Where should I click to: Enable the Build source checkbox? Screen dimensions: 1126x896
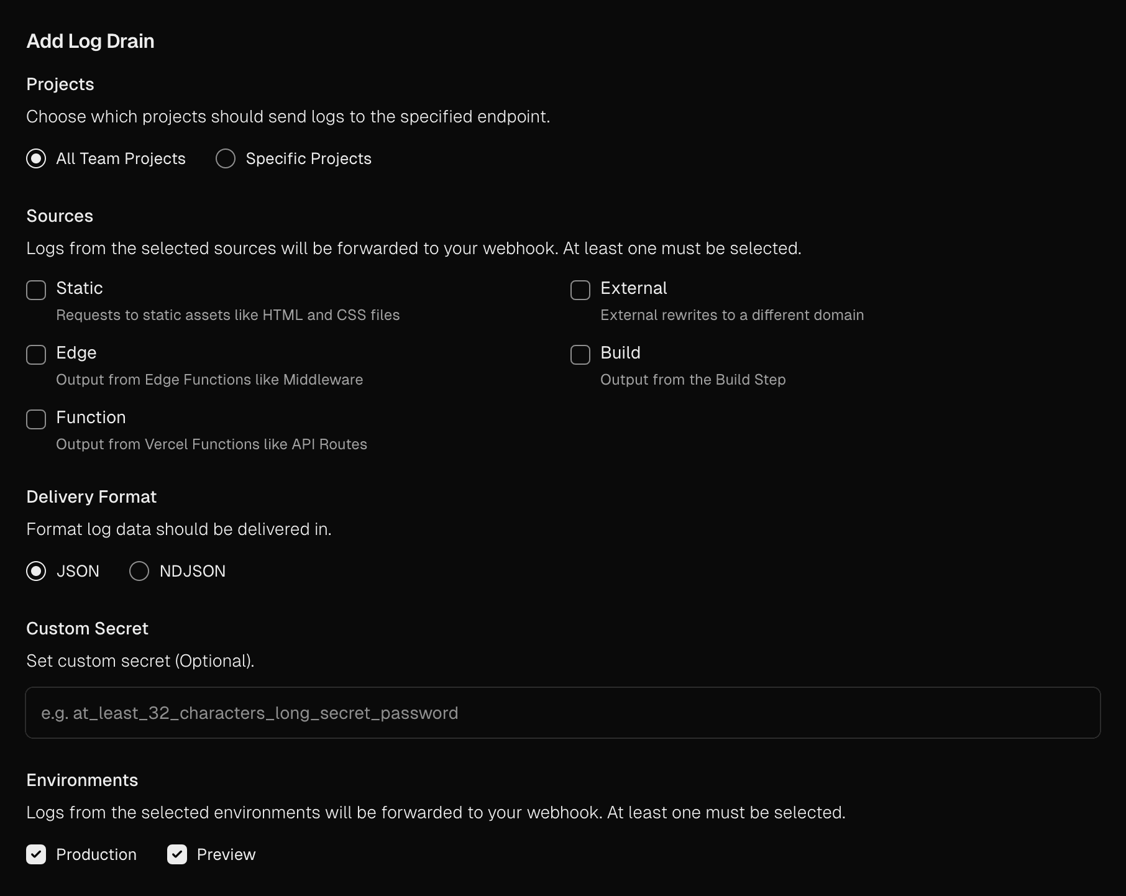580,355
